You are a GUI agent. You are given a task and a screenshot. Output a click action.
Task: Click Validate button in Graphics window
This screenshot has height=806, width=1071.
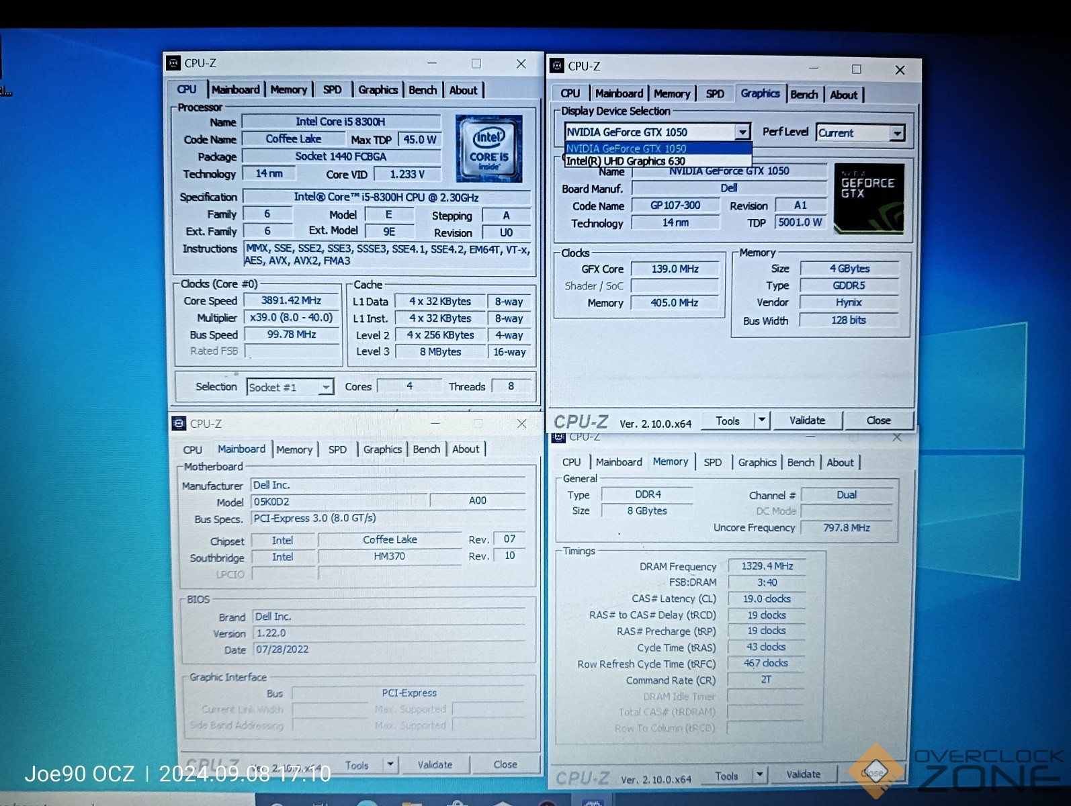pos(807,420)
